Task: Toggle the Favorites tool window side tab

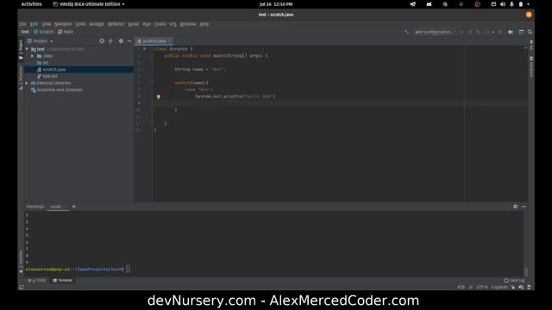Action: pos(21,261)
